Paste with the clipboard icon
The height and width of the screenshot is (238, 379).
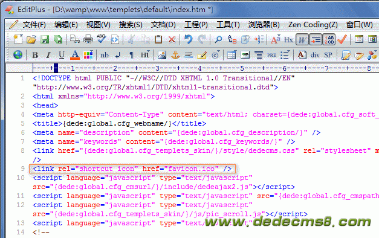click(x=158, y=39)
